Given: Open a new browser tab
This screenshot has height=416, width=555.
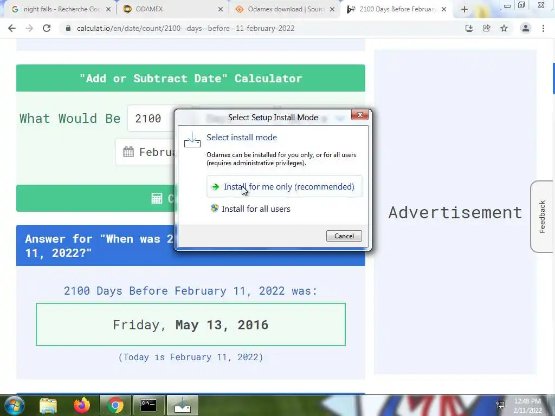Looking at the screenshot, I should tap(464, 9).
